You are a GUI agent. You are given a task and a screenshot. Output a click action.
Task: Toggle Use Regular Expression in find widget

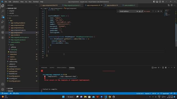click(142, 11)
